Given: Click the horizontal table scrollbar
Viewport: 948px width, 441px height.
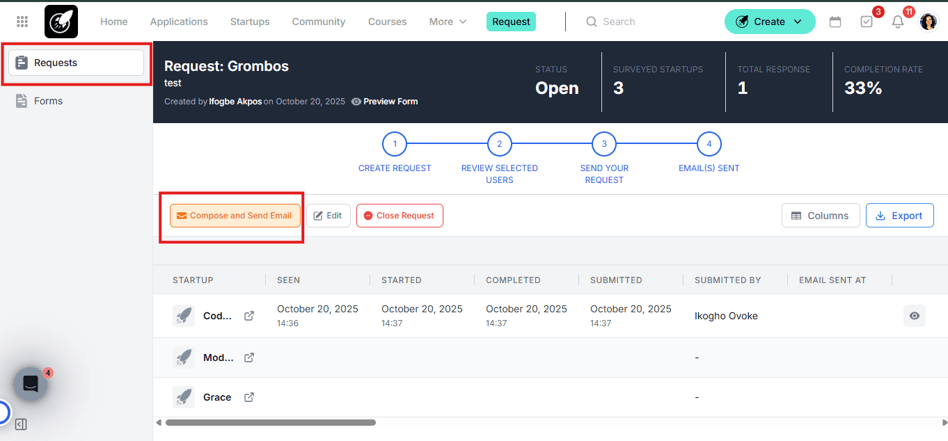Looking at the screenshot, I should (x=270, y=422).
